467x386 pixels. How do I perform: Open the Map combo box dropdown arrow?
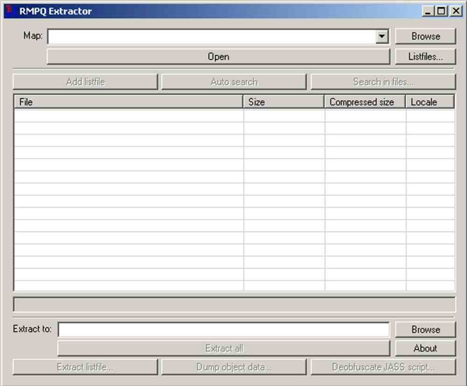[x=382, y=36]
